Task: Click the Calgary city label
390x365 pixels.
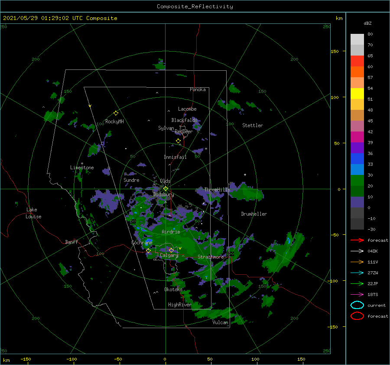Action: [169, 255]
